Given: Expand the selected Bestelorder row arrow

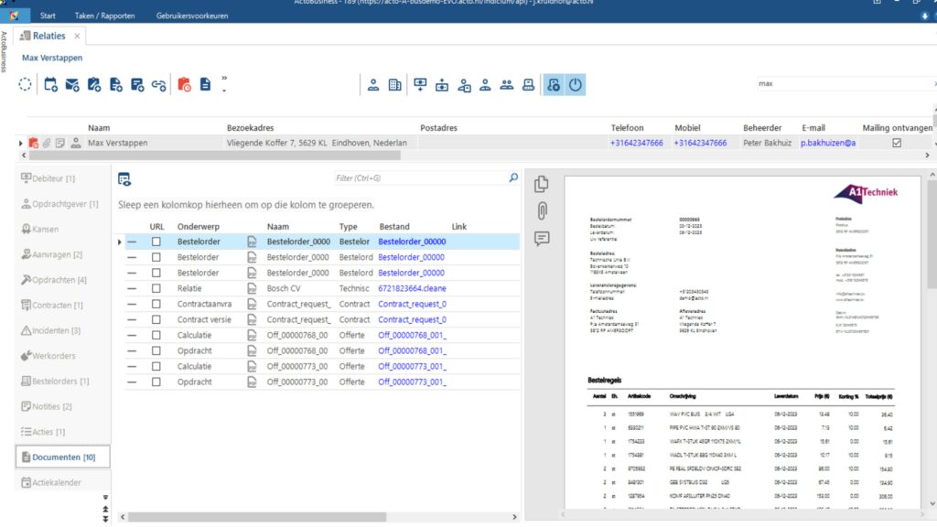Looking at the screenshot, I should coord(120,242).
